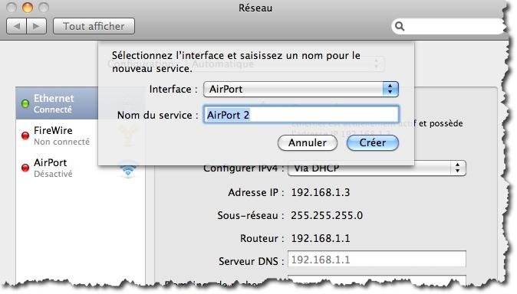Click the Réseau window title
The width and height of the screenshot is (517, 294).
[255, 8]
